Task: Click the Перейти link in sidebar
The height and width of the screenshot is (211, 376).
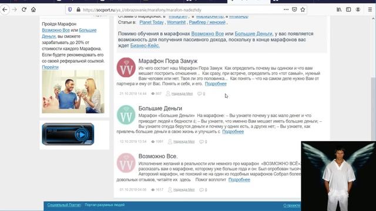Action: pyautogui.click(x=50, y=67)
